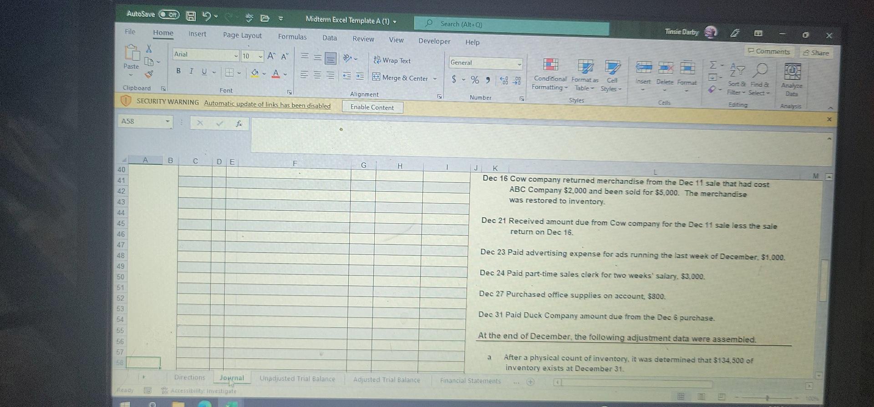Toggle Italic formatting
This screenshot has height=407, width=874.
point(191,71)
